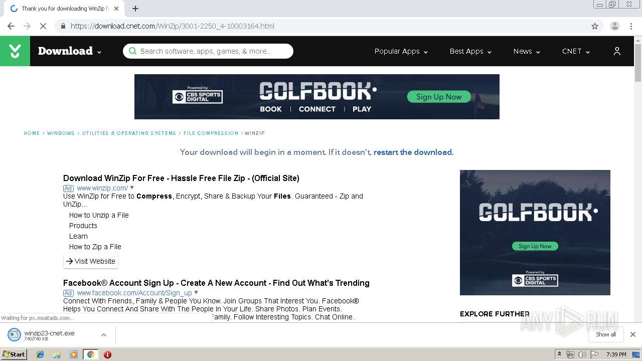Click the winzip23-cnet.exe file icon
This screenshot has height=361, width=642.
[14, 334]
